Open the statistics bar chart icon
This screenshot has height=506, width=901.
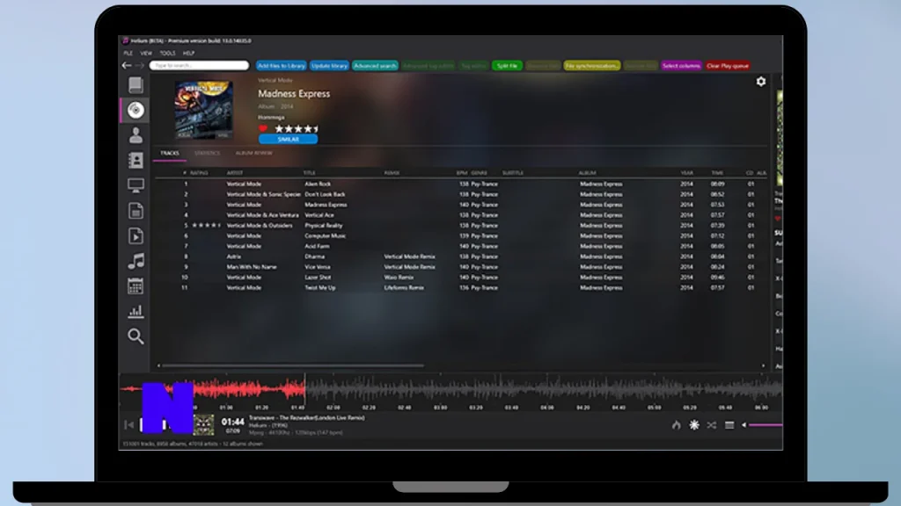pyautogui.click(x=136, y=311)
